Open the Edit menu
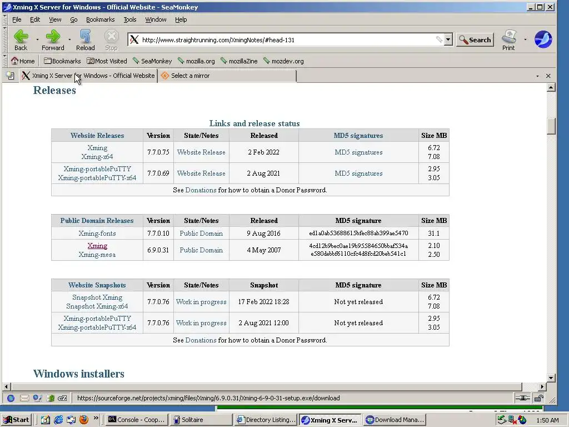This screenshot has height=427, width=569. (x=35, y=19)
